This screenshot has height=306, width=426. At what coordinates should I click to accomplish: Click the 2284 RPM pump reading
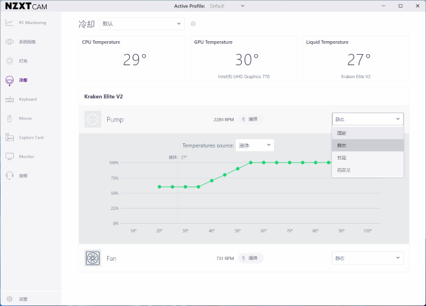(x=223, y=119)
